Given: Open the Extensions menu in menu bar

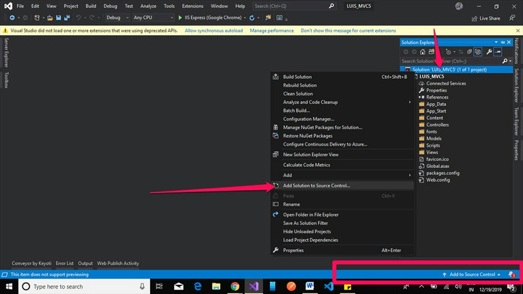Looking at the screenshot, I should [193, 6].
